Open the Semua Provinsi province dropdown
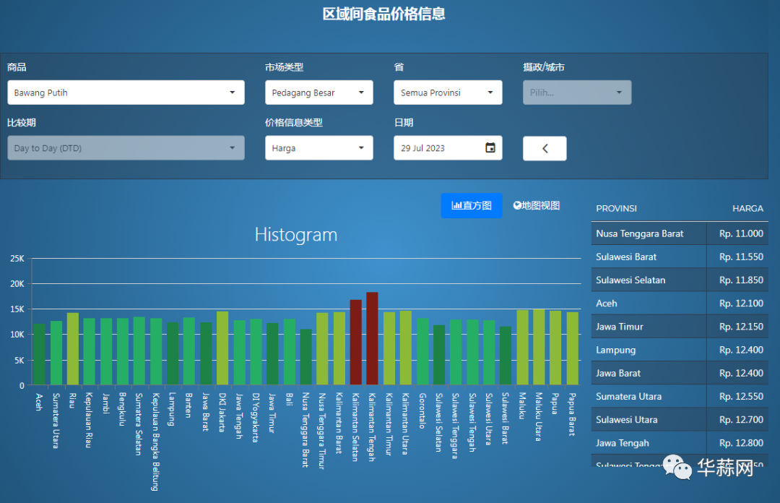Image resolution: width=780 pixels, height=503 pixels. click(x=447, y=93)
